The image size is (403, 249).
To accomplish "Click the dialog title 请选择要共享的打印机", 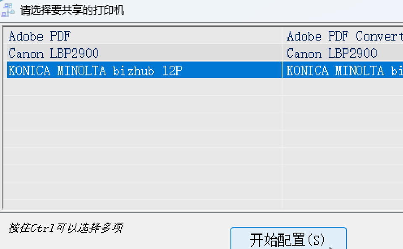I will pyautogui.click(x=72, y=10).
